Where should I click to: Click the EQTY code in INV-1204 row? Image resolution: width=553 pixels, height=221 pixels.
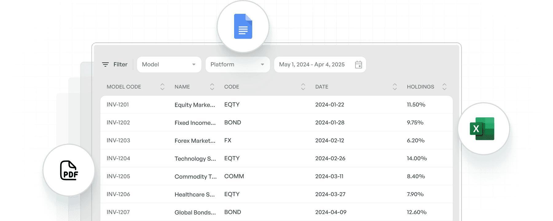click(232, 158)
